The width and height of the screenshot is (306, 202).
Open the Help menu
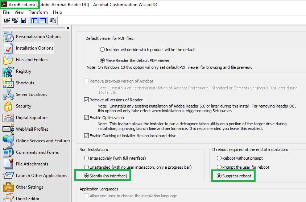(x=57, y=12)
